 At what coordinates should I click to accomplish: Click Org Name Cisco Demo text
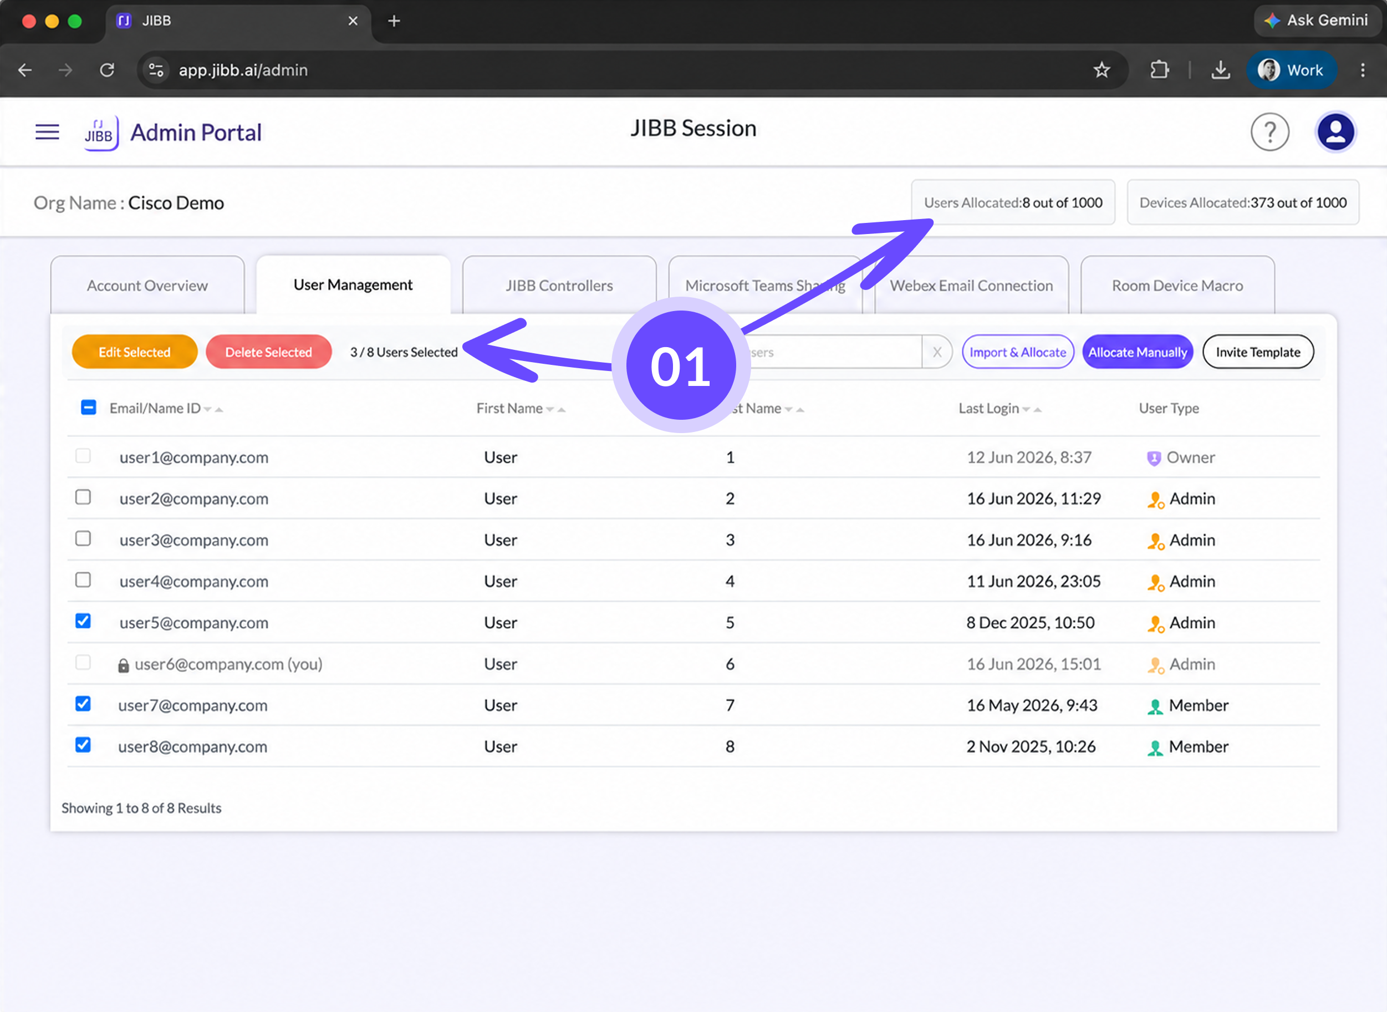129,203
